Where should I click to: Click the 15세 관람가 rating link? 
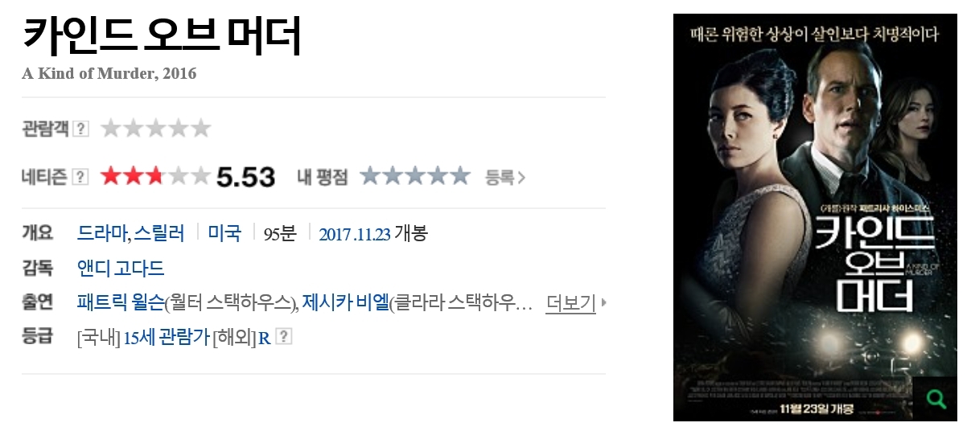166,338
